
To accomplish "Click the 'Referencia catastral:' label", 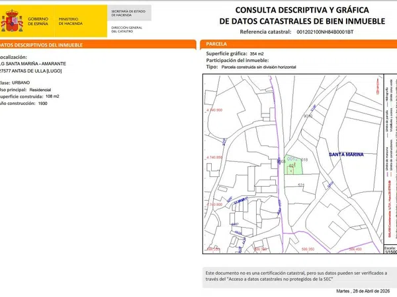I will click(265, 32).
